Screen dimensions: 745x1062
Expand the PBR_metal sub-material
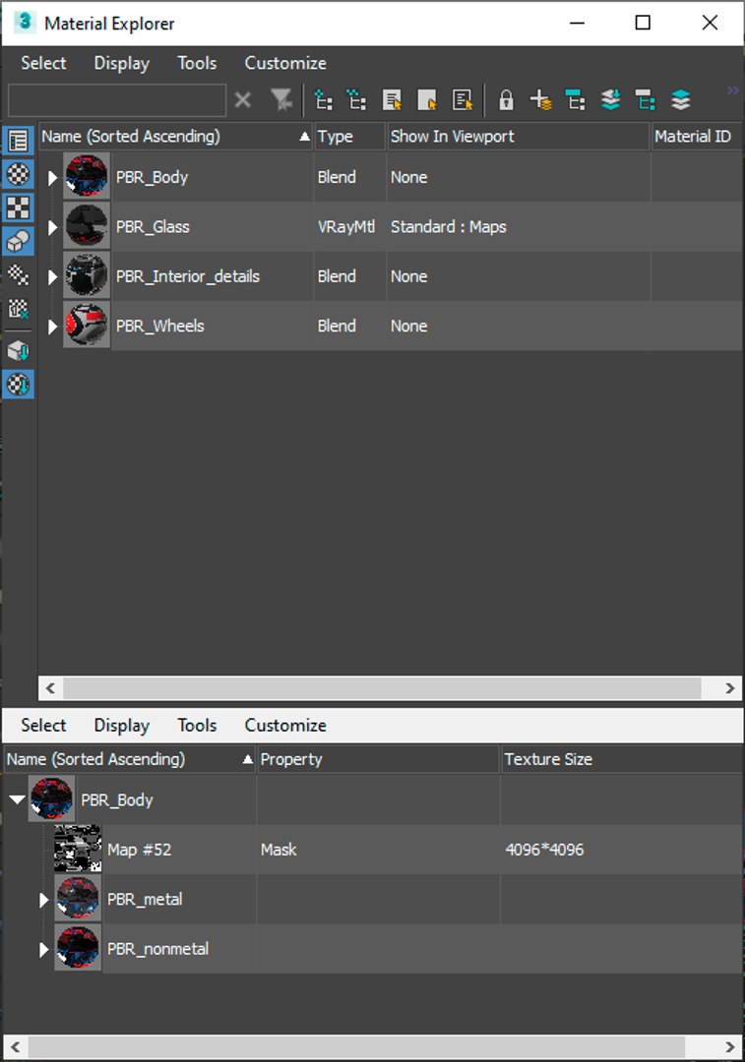[43, 900]
